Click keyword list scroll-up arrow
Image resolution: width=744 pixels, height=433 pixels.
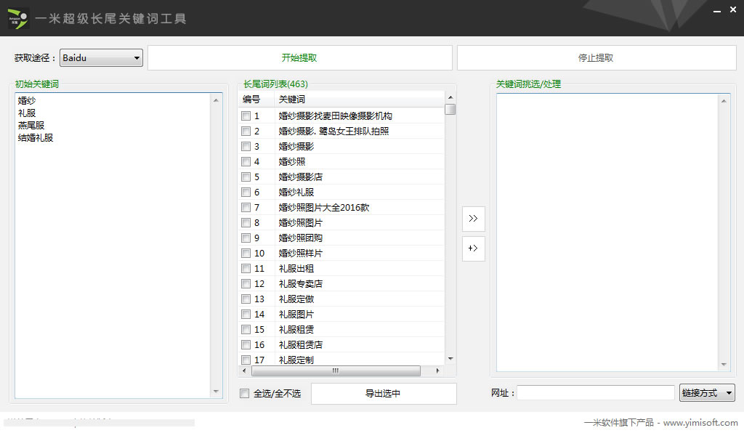pos(450,97)
